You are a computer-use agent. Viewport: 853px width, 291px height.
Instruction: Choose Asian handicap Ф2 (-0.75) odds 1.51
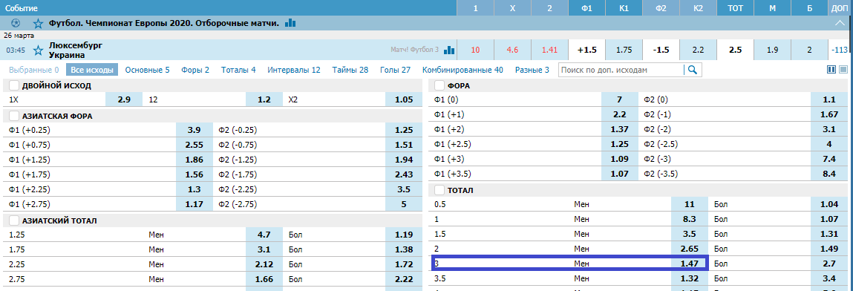pos(404,145)
